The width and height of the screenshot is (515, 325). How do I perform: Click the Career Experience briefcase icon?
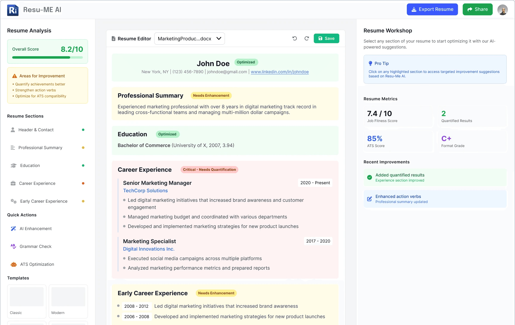(13, 183)
